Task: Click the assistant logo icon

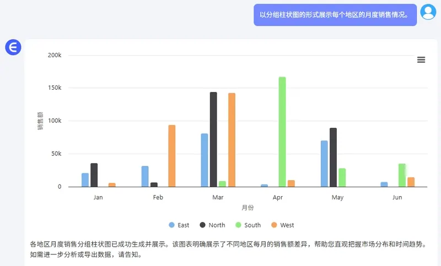Action: pyautogui.click(x=13, y=47)
